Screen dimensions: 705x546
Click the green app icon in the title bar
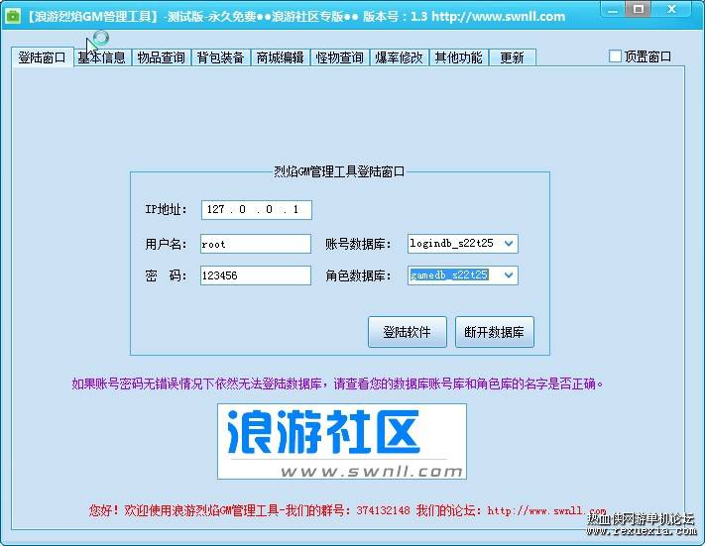tap(13, 16)
